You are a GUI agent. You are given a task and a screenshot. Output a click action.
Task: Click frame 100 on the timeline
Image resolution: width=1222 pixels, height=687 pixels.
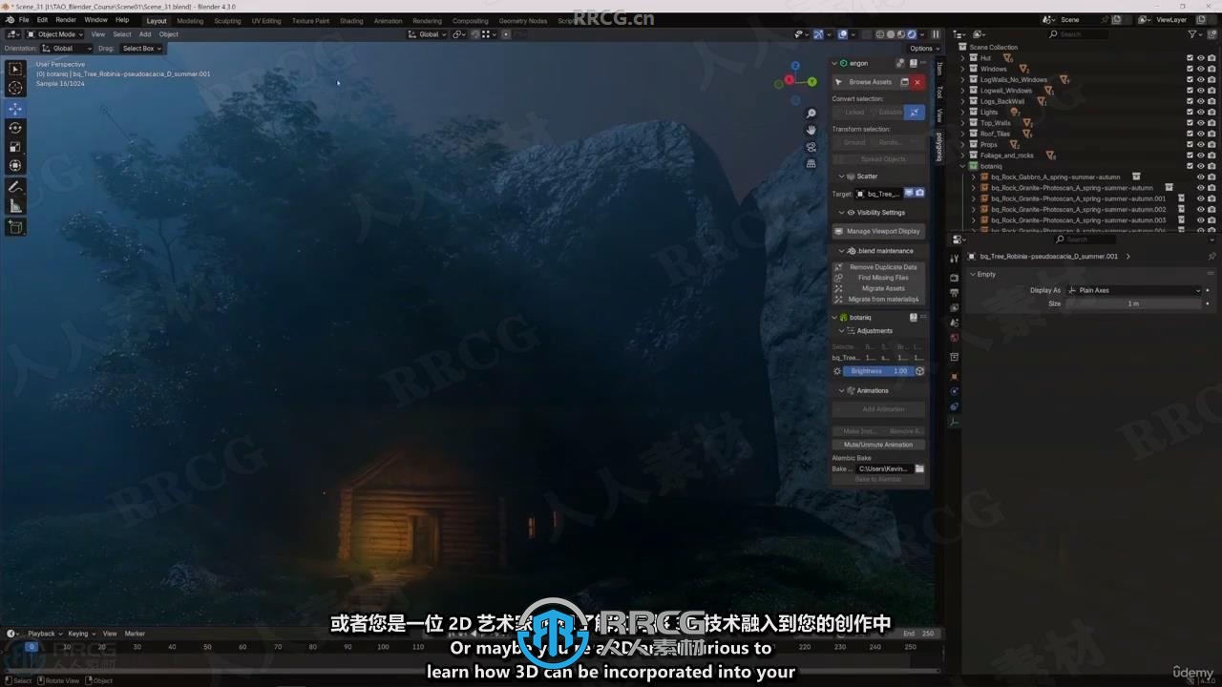coord(383,647)
